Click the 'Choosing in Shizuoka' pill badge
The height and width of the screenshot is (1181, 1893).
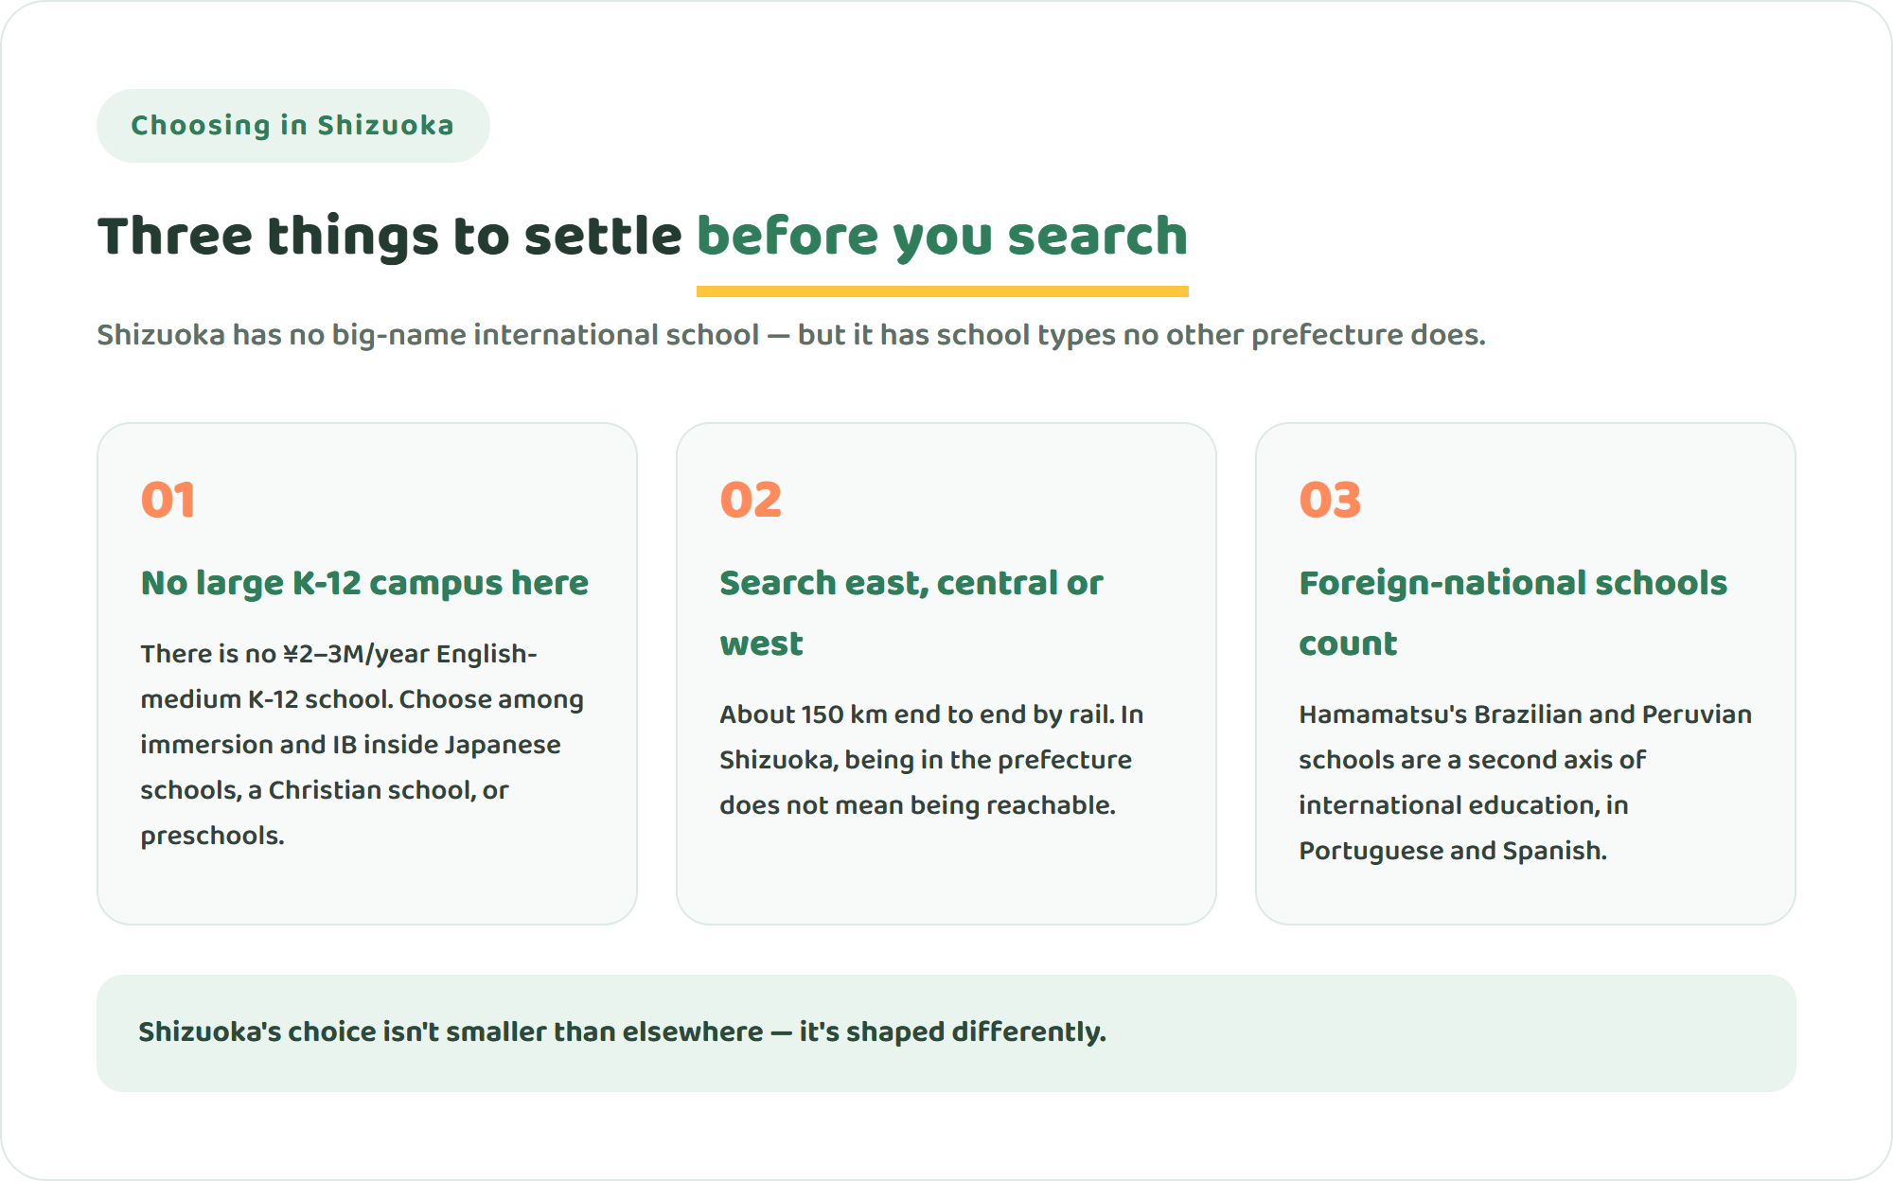coord(292,126)
